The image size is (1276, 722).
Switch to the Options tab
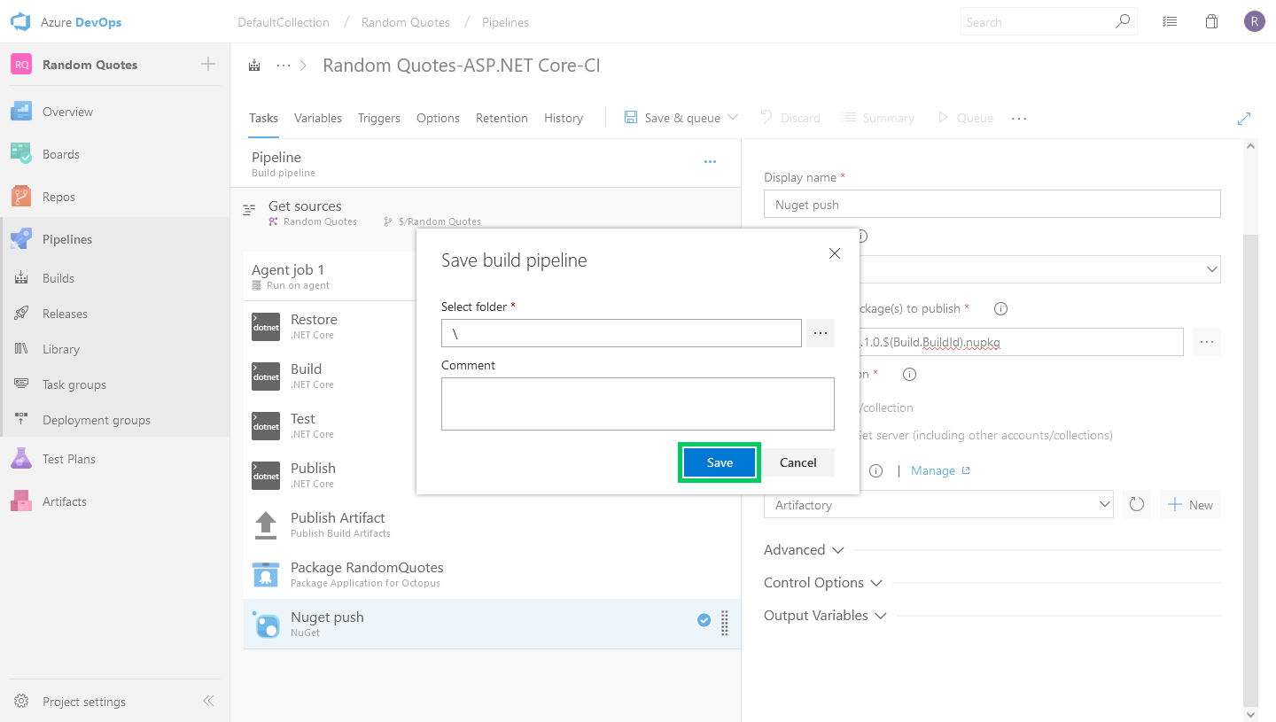pos(438,118)
